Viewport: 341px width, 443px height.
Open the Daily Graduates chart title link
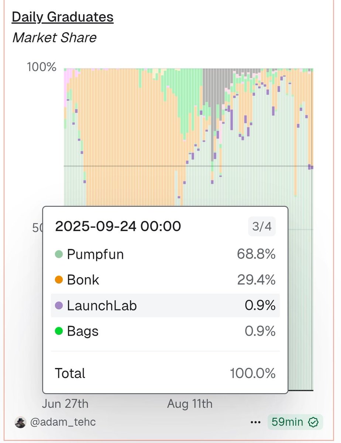[63, 17]
